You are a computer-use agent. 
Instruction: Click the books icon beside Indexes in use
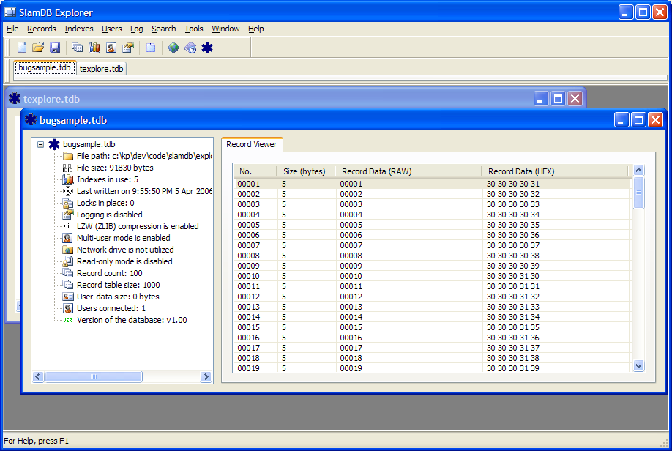click(68, 179)
